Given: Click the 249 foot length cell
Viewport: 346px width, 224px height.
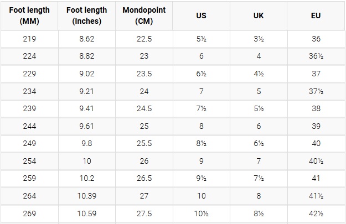Looking at the screenshot, I should click(x=29, y=143).
